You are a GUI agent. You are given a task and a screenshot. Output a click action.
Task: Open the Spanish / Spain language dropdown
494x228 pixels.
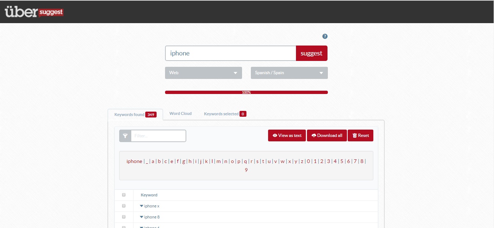[x=289, y=73]
